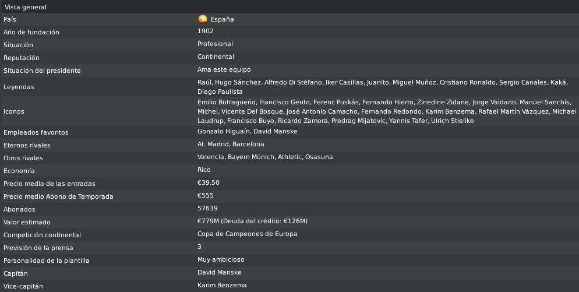
Task: Open rival club At. Madrid
Action: point(213,144)
